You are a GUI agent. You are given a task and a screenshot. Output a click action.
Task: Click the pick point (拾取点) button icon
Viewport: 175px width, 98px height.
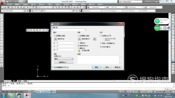[x=55, y=39]
